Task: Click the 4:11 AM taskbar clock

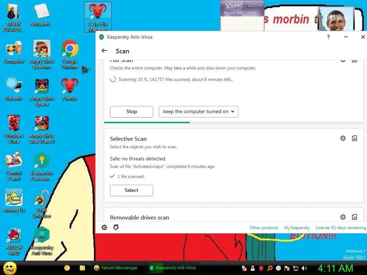Action: click(335, 268)
